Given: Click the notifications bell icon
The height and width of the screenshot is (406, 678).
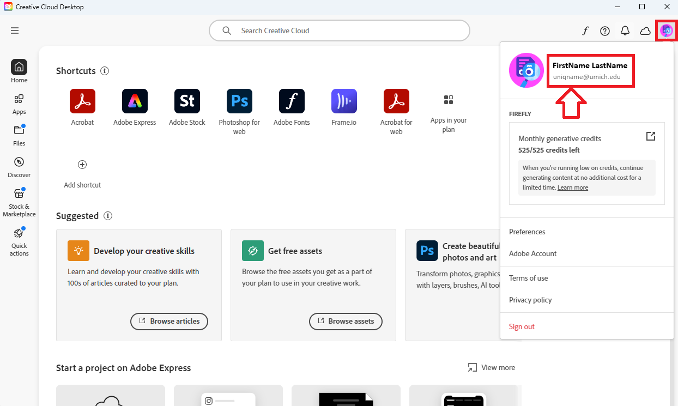Looking at the screenshot, I should (x=625, y=31).
